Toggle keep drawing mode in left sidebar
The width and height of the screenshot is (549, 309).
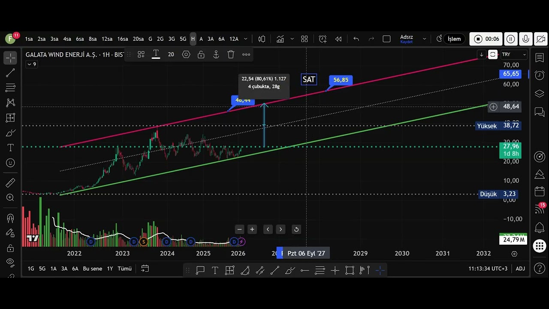(10, 233)
